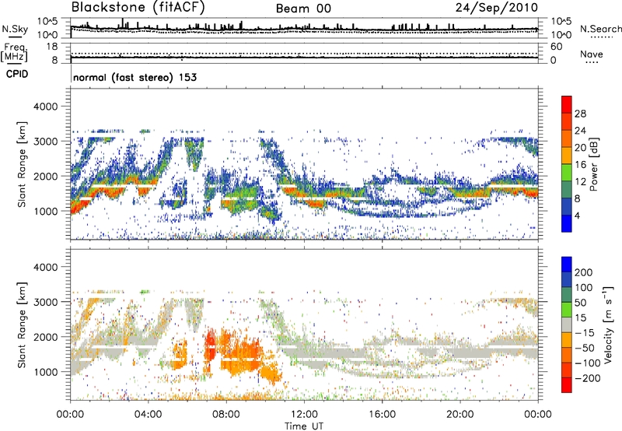
Task: Click the Velocity [m s⁻¹] colorbar label
Action: (x=608, y=324)
